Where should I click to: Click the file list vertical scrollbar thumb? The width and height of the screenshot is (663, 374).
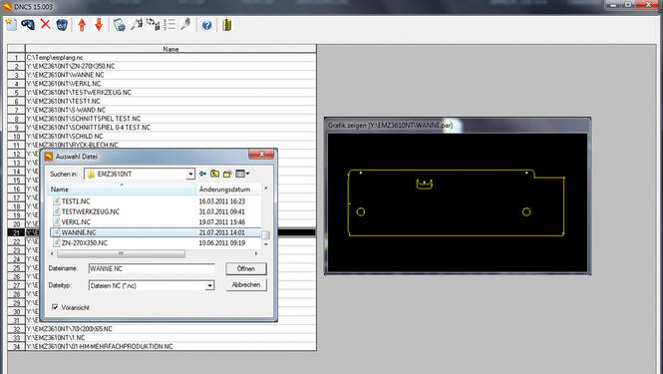pos(265,234)
